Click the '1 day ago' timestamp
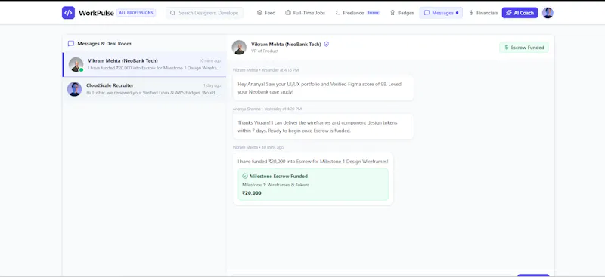This screenshot has width=605, height=277. 212,85
